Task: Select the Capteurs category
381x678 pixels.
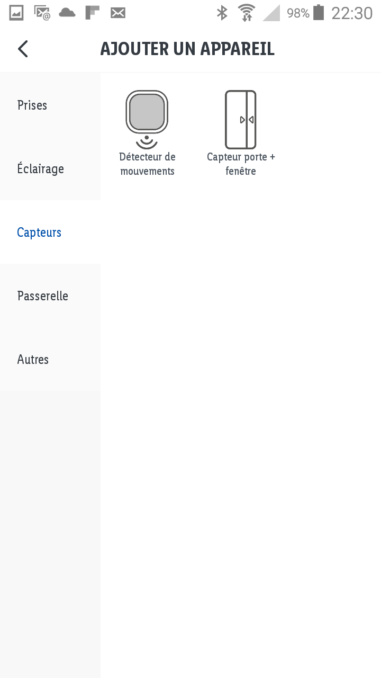Action: [50, 232]
